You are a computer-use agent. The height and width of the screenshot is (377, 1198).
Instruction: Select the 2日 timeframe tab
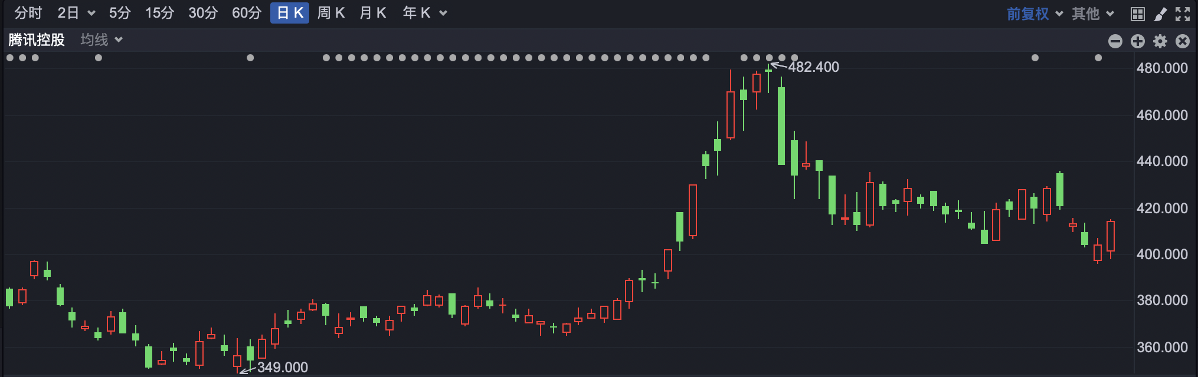pos(68,13)
